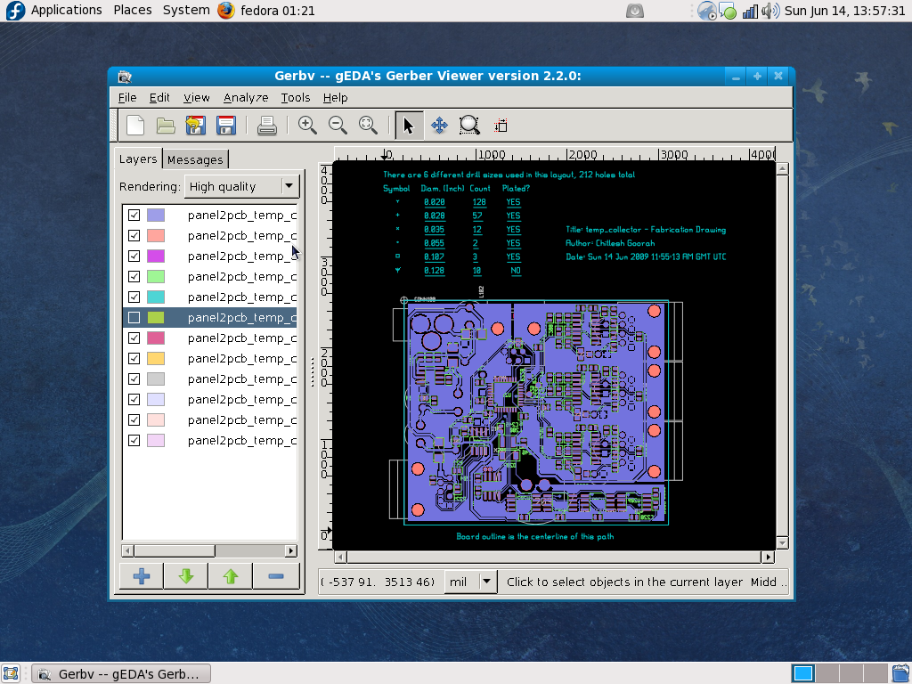This screenshot has height=684, width=912.
Task: Click the date and time clock
Action: click(844, 11)
